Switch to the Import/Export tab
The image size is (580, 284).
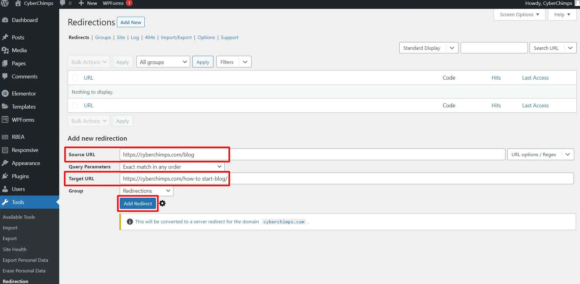(x=176, y=38)
